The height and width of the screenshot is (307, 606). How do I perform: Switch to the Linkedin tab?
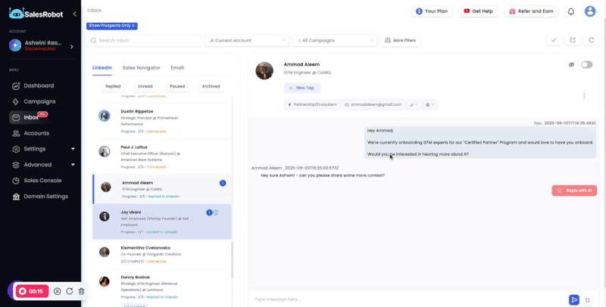coord(102,68)
